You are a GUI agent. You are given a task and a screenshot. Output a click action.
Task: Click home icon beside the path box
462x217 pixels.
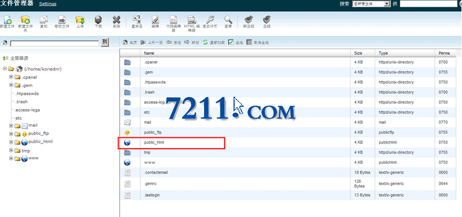[x=5, y=43]
